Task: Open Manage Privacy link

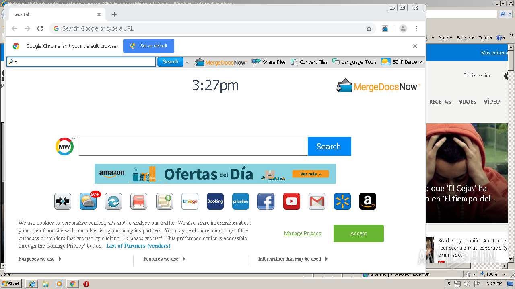Action: (x=303, y=234)
